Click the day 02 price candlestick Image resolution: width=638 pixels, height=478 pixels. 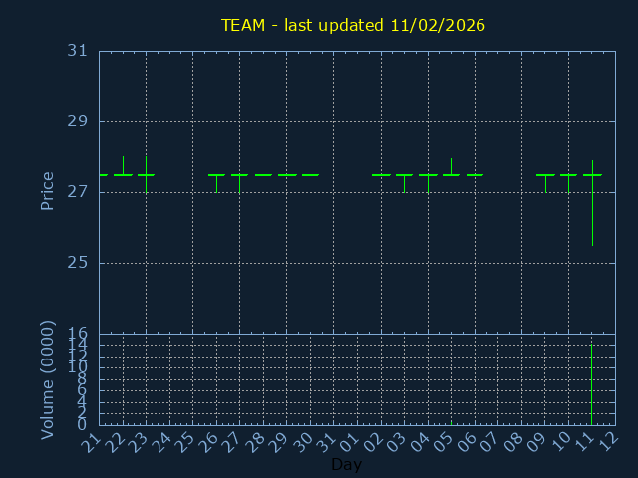click(381, 175)
